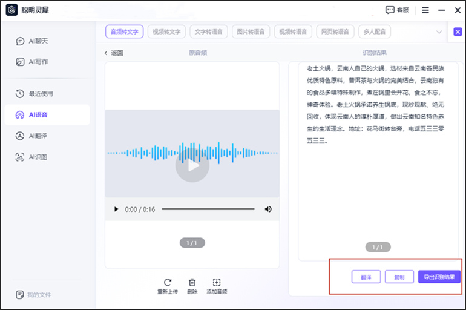Select AI语音 in the sidebar
Screen dimensions: 466x310
47,114
